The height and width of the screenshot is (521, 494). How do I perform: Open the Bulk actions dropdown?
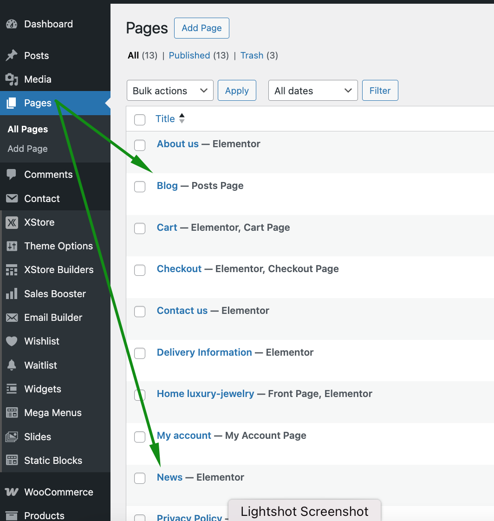point(170,91)
